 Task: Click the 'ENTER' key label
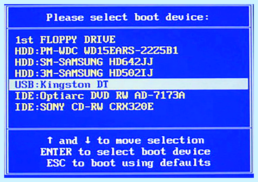tap(56, 152)
